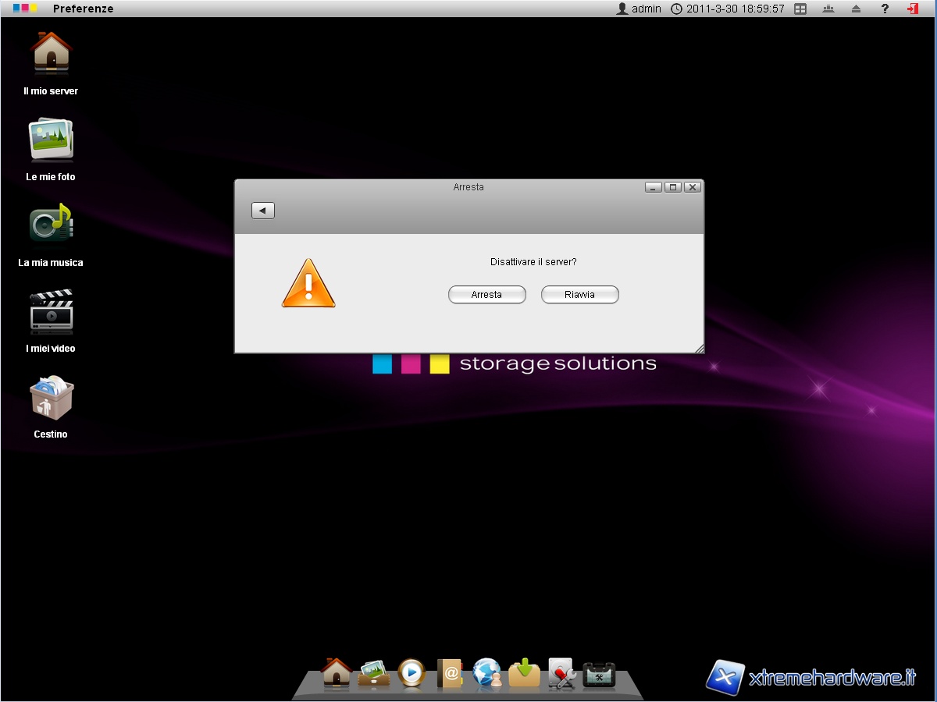Launch the media player dock icon
This screenshot has height=702, width=937.
tap(411, 672)
